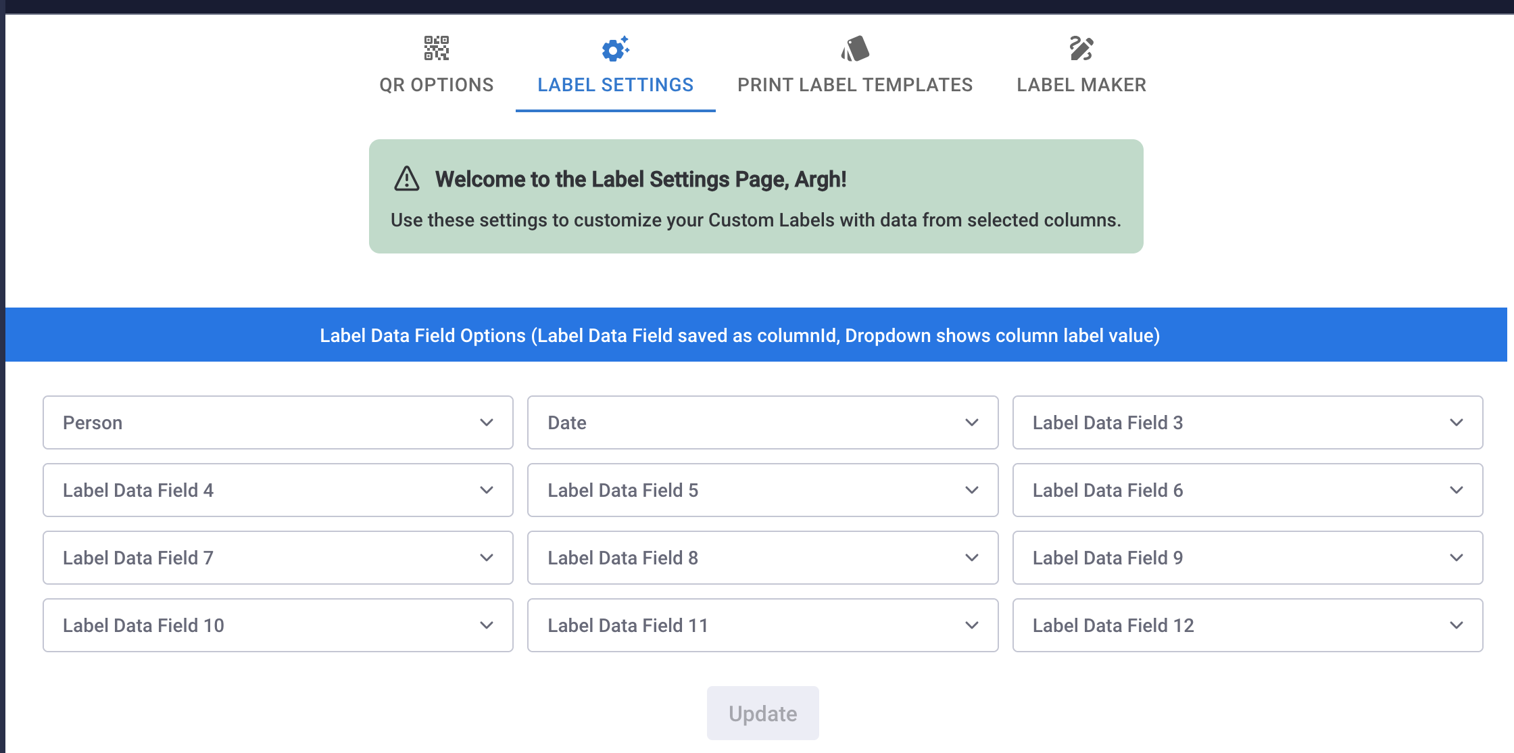Open the QR OPTIONS tab
This screenshot has width=1514, height=753.
[x=437, y=66]
